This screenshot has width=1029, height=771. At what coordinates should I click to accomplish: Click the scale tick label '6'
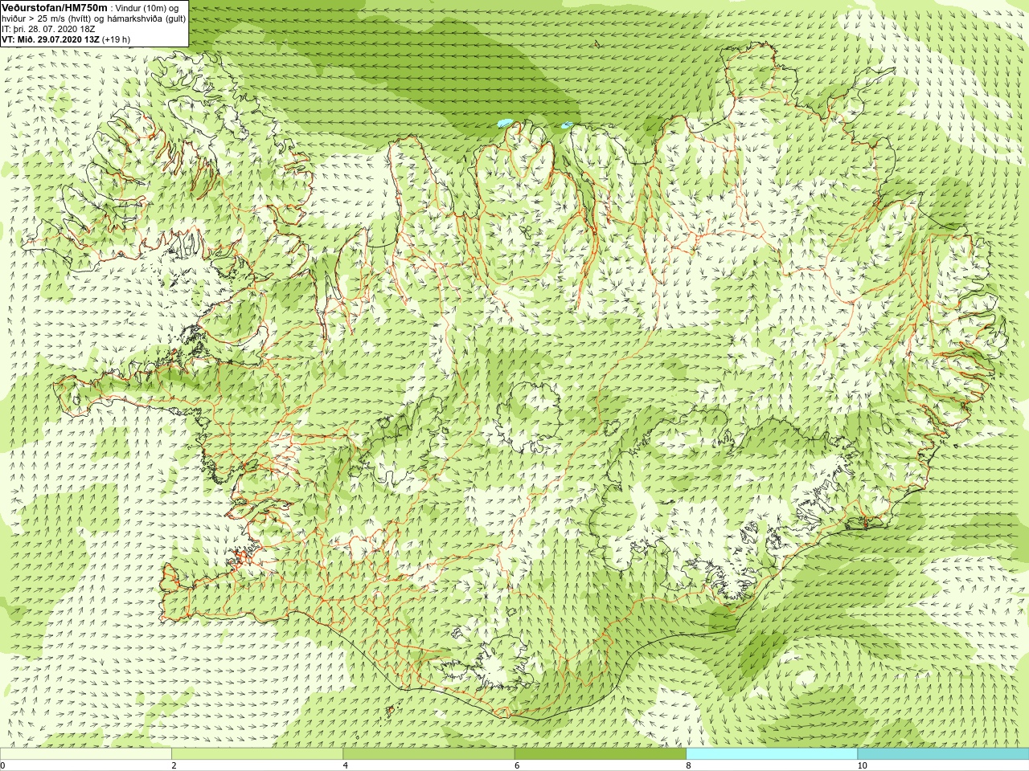517,766
